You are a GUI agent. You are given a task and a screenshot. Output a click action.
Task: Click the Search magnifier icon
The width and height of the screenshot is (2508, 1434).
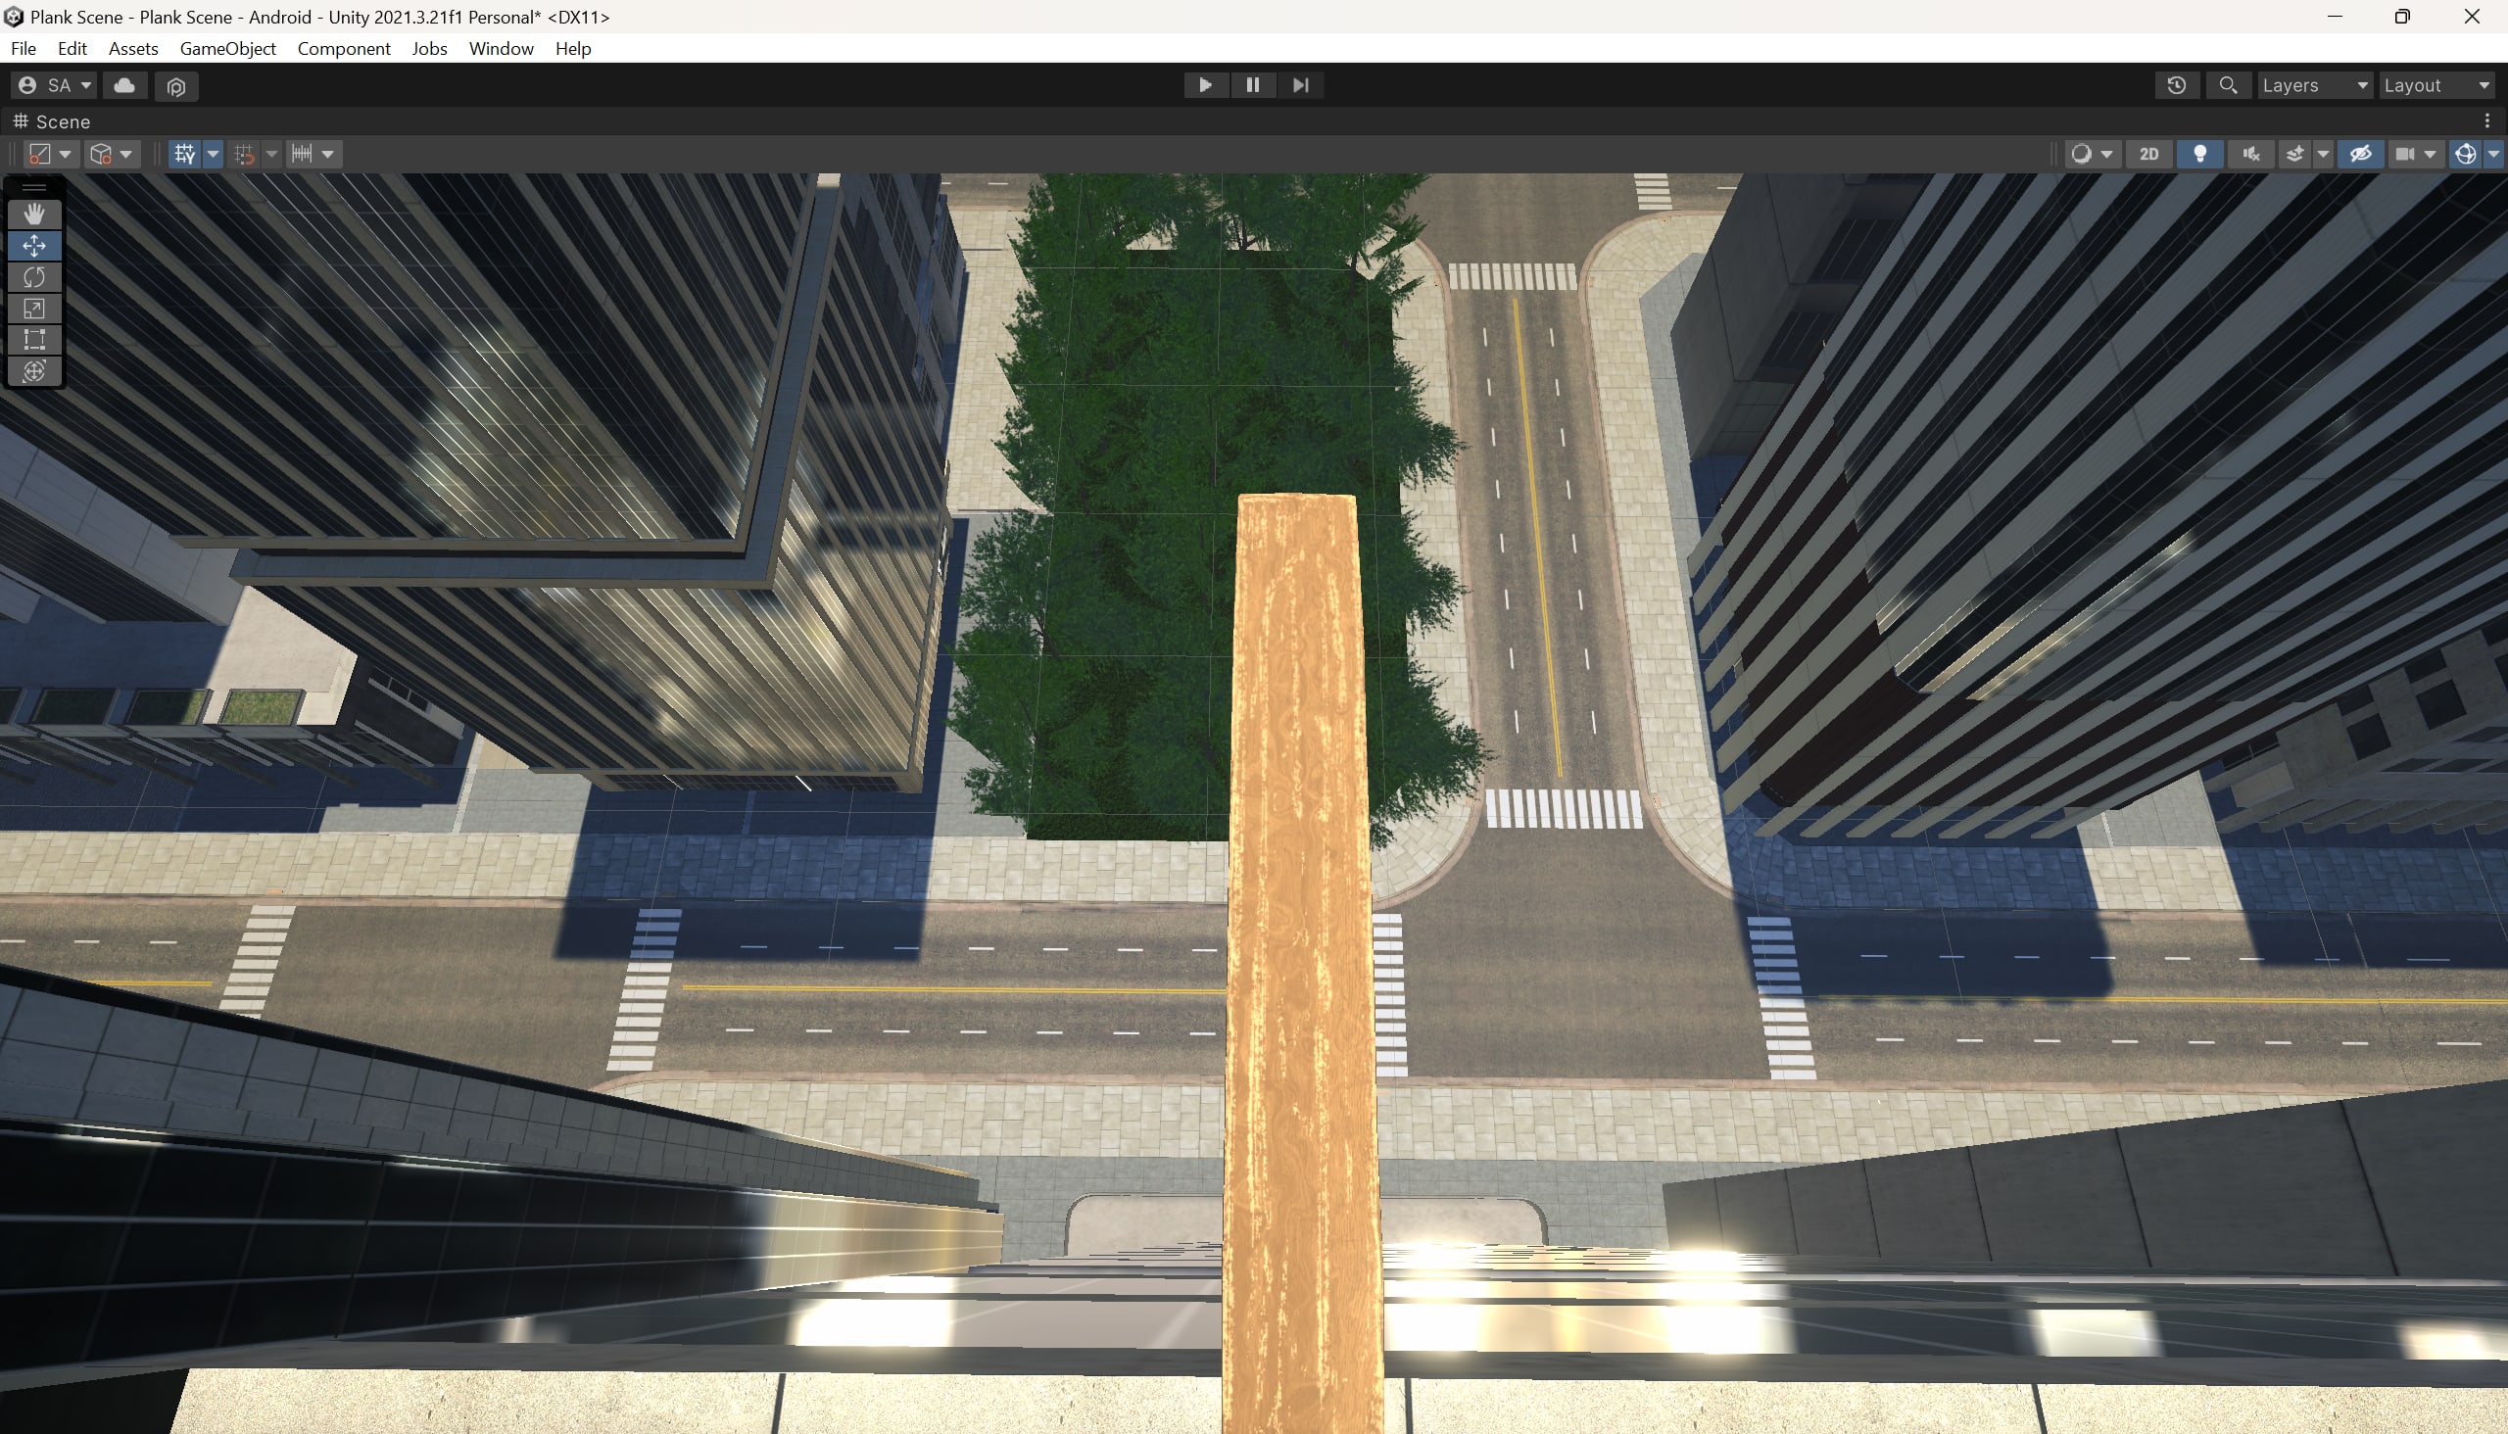click(2227, 85)
